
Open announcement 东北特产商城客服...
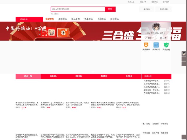pos(152,84)
